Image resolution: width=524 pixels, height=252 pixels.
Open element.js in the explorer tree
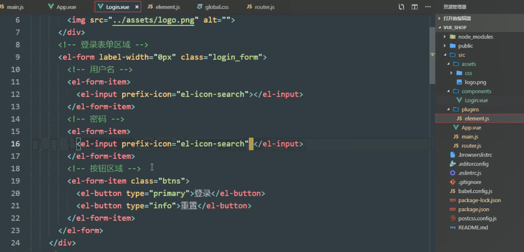[x=477, y=119]
